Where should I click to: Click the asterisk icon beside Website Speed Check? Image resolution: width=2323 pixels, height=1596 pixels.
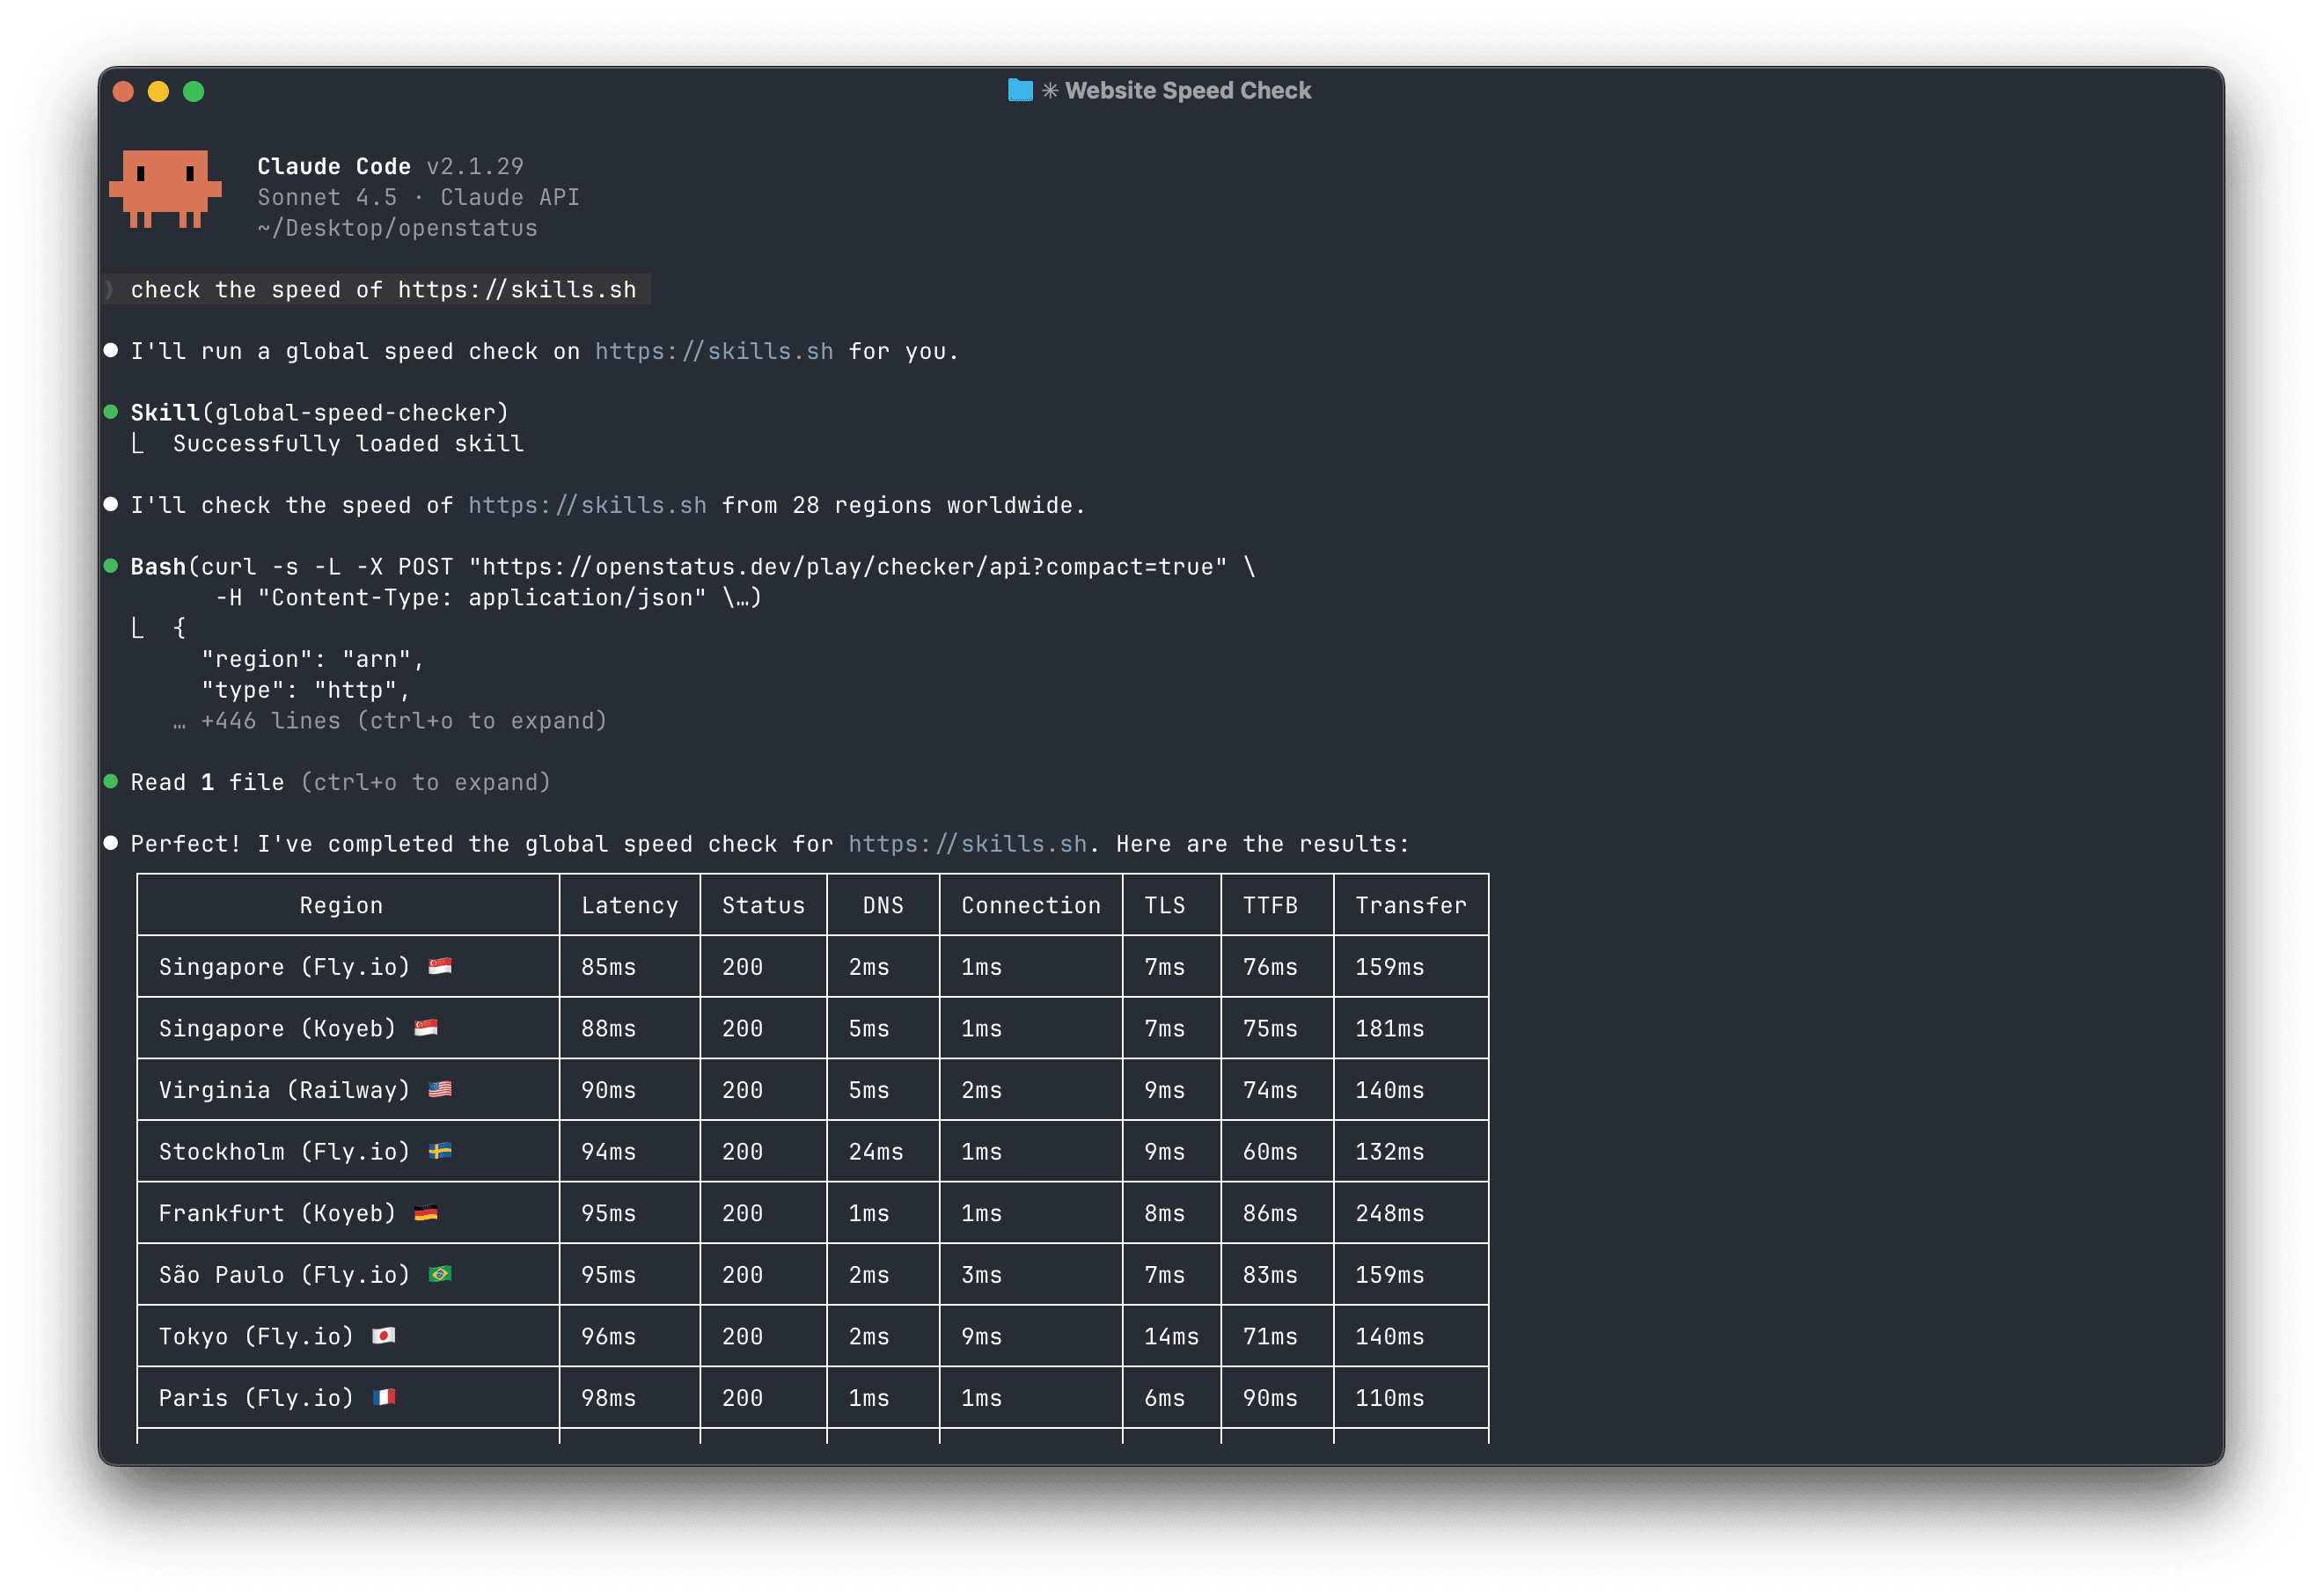coord(1049,91)
